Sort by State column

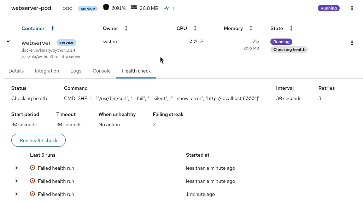coord(291,28)
